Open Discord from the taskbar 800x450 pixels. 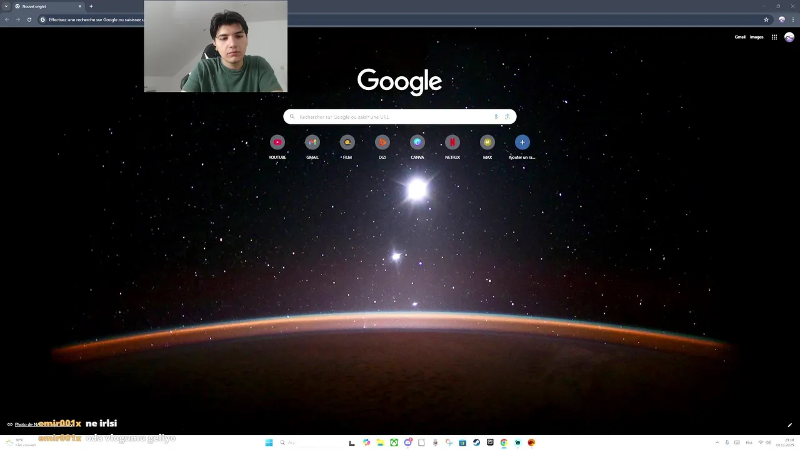[407, 442]
